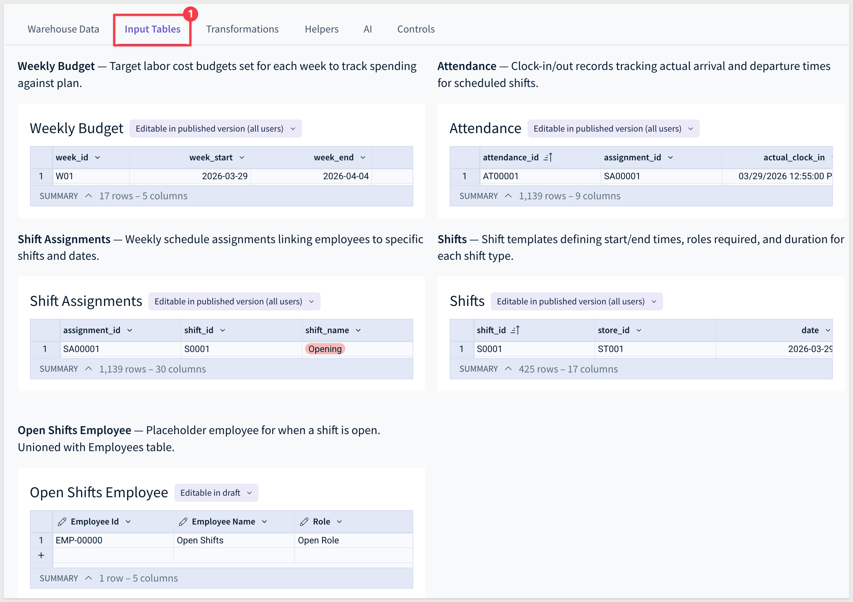Click attendance_id ascending sort icon
This screenshot has width=853, height=602.
pyautogui.click(x=548, y=157)
